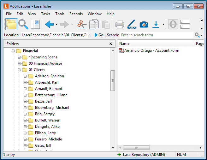Expand the 00 Financial Advisor folder
This screenshot has width=207, height=160.
tap(19, 63)
